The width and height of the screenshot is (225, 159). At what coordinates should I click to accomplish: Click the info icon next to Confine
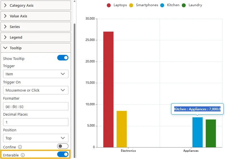coord(20,147)
